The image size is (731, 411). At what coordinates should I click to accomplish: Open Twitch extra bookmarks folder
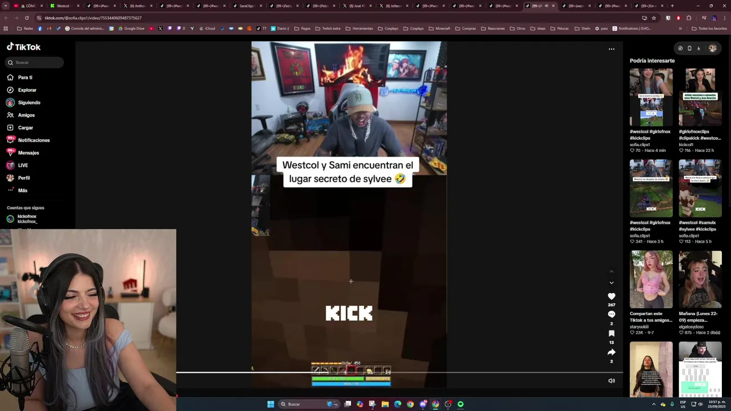click(x=328, y=29)
